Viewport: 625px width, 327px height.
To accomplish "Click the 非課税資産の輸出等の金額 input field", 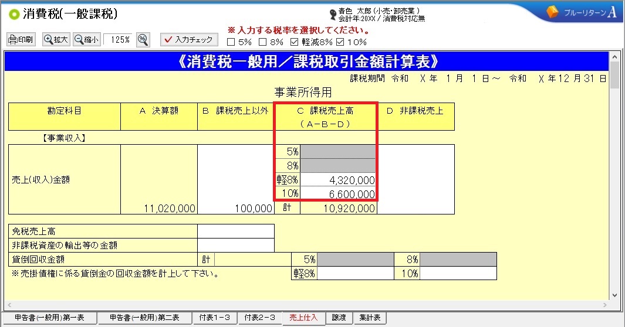I will (235, 245).
